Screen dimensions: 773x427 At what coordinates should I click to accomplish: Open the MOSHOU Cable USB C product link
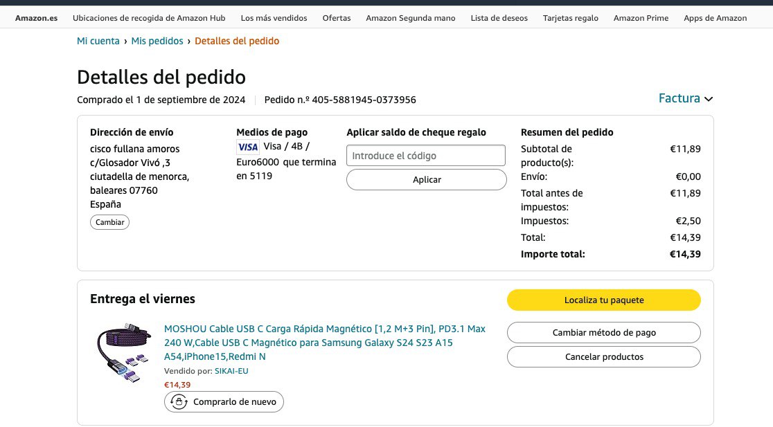pyautogui.click(x=324, y=343)
